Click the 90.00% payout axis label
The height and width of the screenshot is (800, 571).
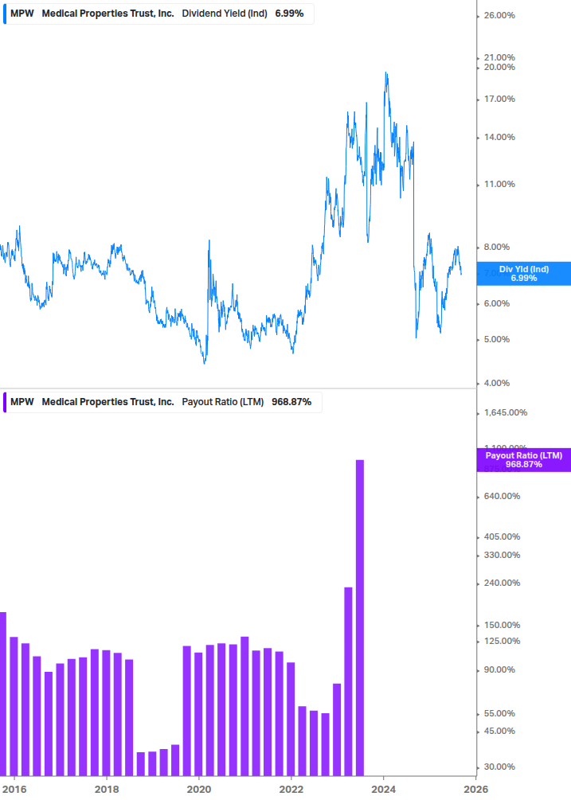coord(499,670)
